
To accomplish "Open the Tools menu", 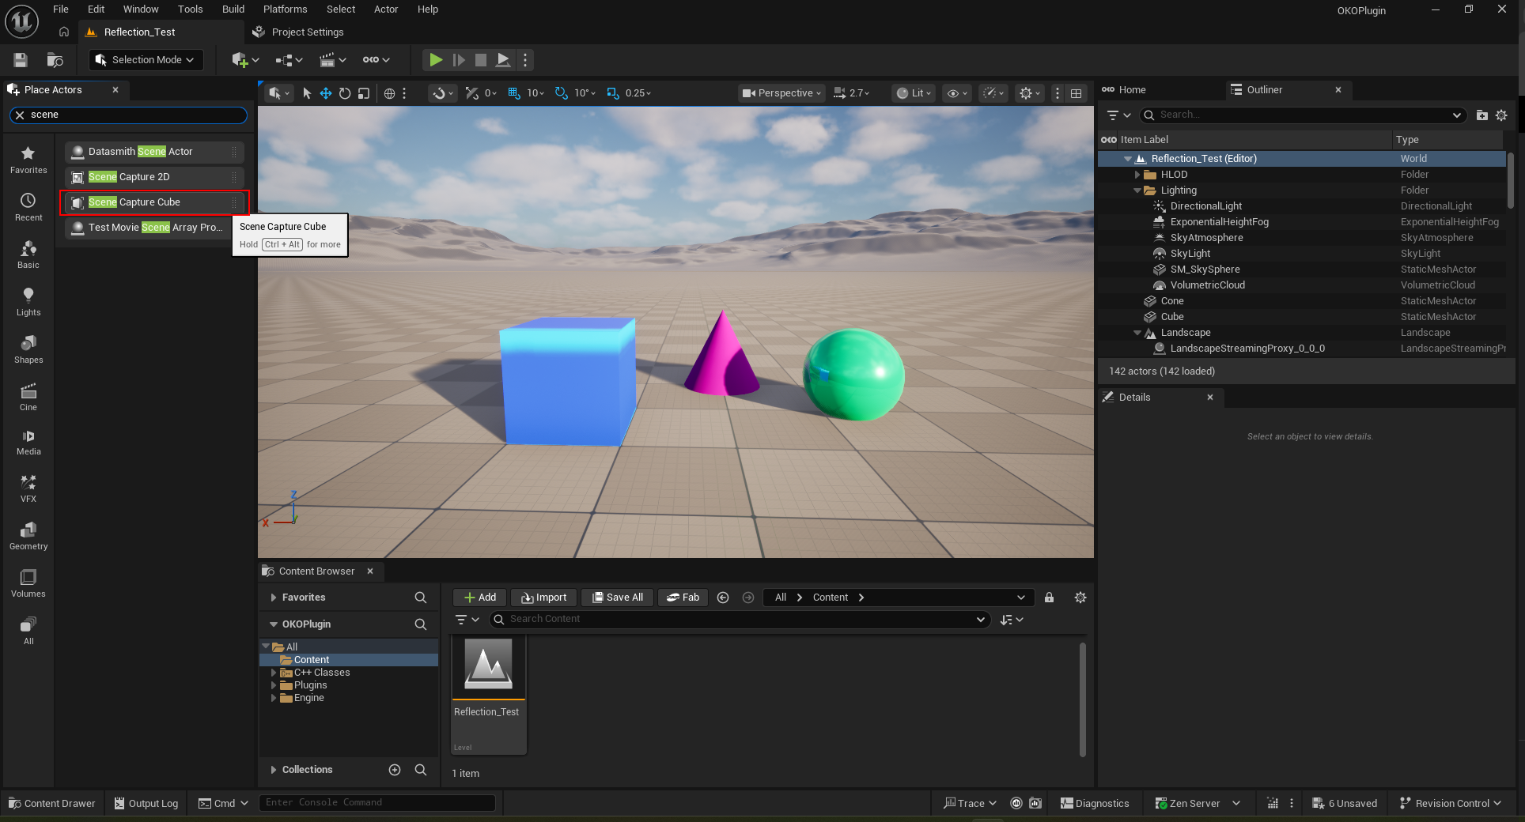I will [190, 9].
